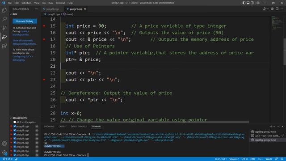Open the File menu
The height and width of the screenshot is (161, 286).
pos(10,3)
